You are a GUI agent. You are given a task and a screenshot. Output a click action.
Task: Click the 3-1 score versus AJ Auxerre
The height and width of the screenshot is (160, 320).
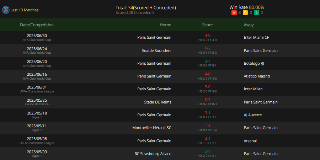pyautogui.click(x=208, y=113)
